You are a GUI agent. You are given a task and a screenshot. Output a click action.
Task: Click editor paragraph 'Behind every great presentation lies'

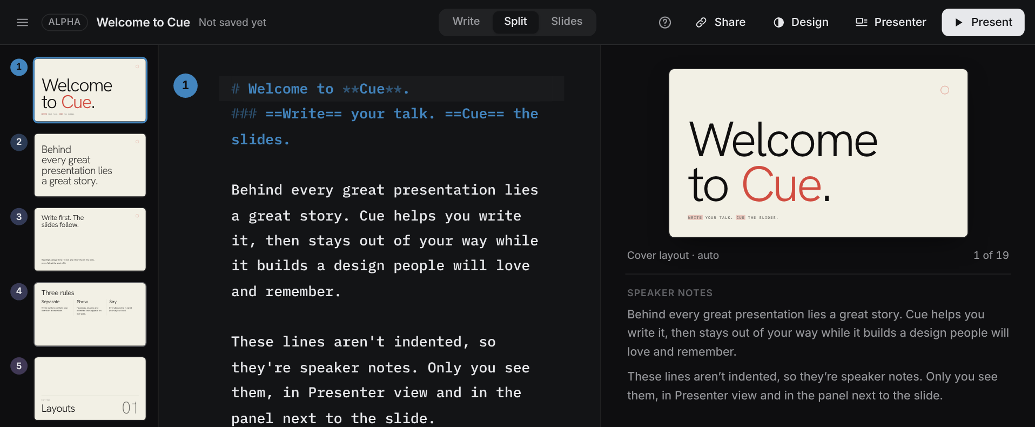click(385, 241)
